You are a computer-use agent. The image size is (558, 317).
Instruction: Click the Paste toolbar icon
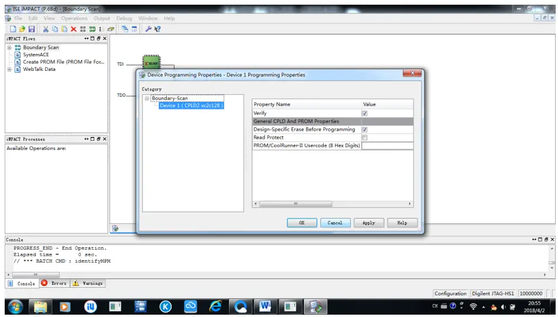pyautogui.click(x=64, y=29)
